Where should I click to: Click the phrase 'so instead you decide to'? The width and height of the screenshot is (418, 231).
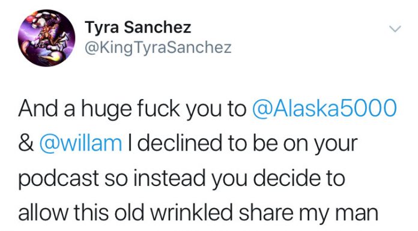click(225, 178)
